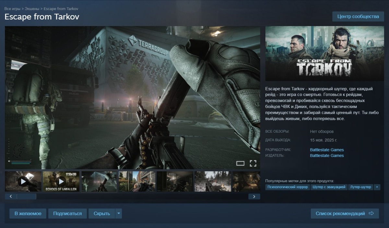Switch the media player to theater mode

[x=240, y=163]
